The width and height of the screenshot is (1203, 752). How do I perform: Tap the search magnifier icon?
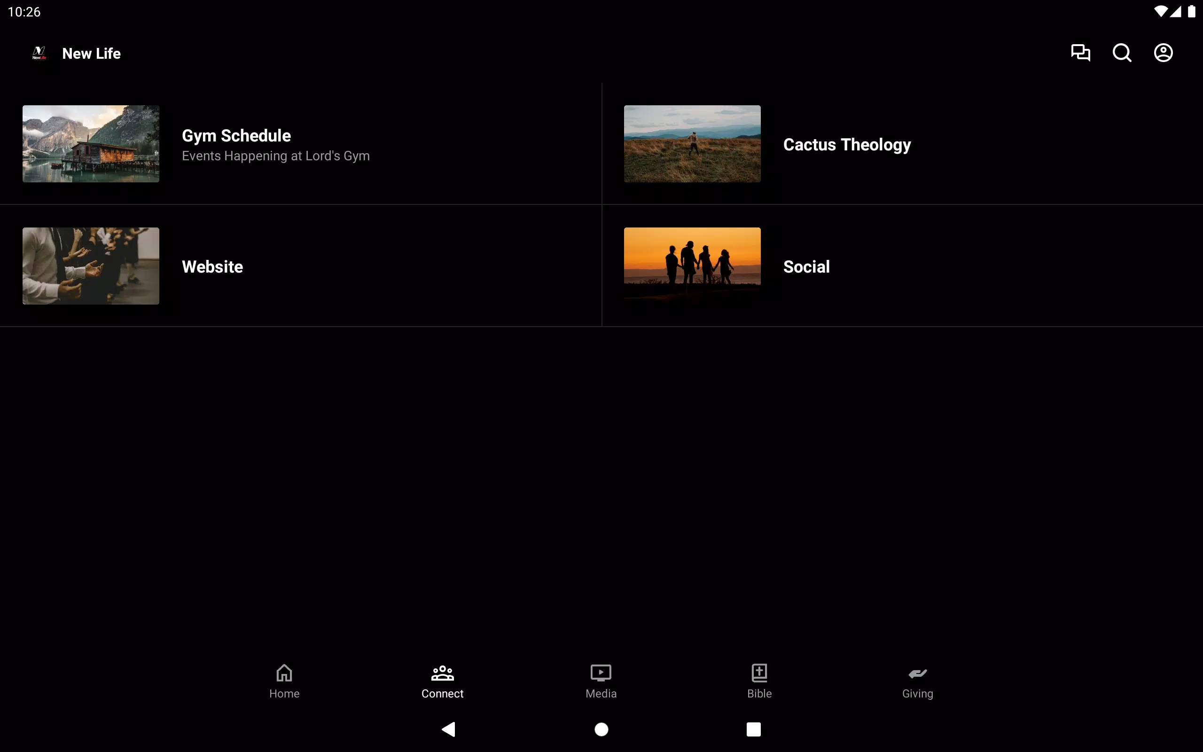pos(1122,53)
